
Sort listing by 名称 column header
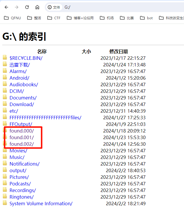pyautogui.click(x=42, y=51)
